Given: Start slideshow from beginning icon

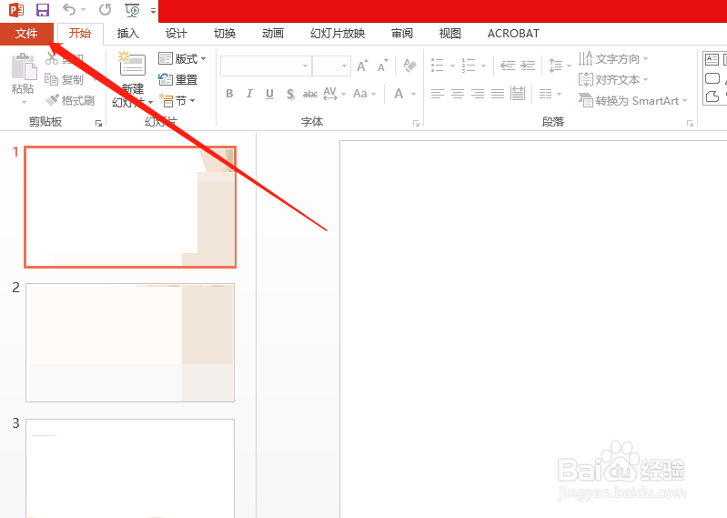Looking at the screenshot, I should point(132,10).
